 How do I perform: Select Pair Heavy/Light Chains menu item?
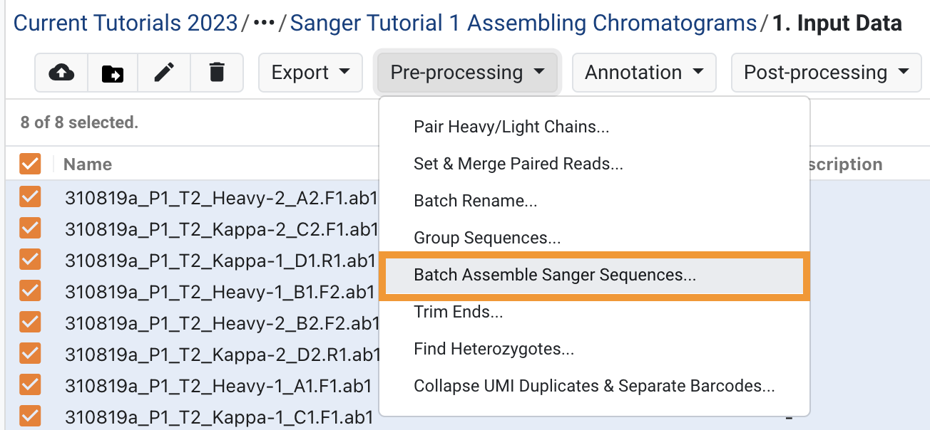pos(511,127)
